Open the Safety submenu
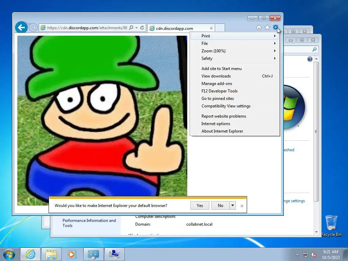The width and height of the screenshot is (348, 261). pos(235,58)
